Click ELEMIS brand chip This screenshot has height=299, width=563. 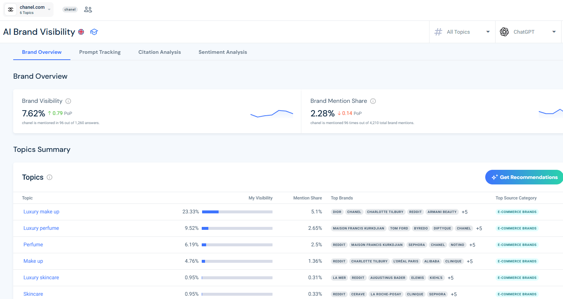(417, 278)
